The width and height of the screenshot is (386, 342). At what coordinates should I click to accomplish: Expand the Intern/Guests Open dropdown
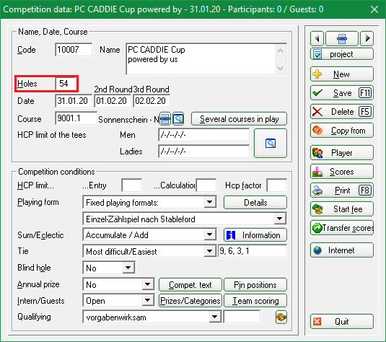tap(148, 300)
